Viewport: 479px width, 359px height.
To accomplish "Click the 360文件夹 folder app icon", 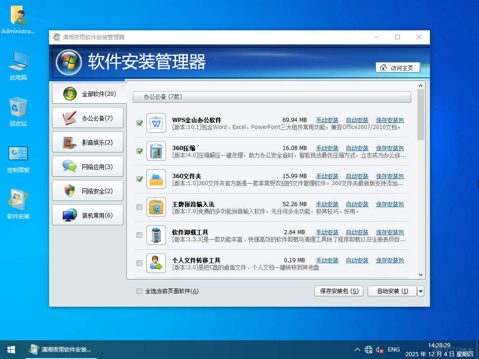I will pos(156,178).
